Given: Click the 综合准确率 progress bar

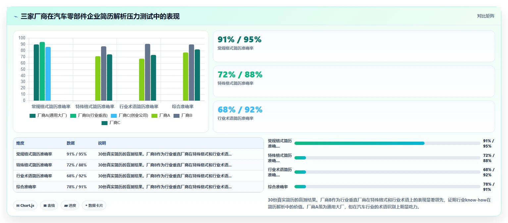Looking at the screenshot, I should click(387, 187).
